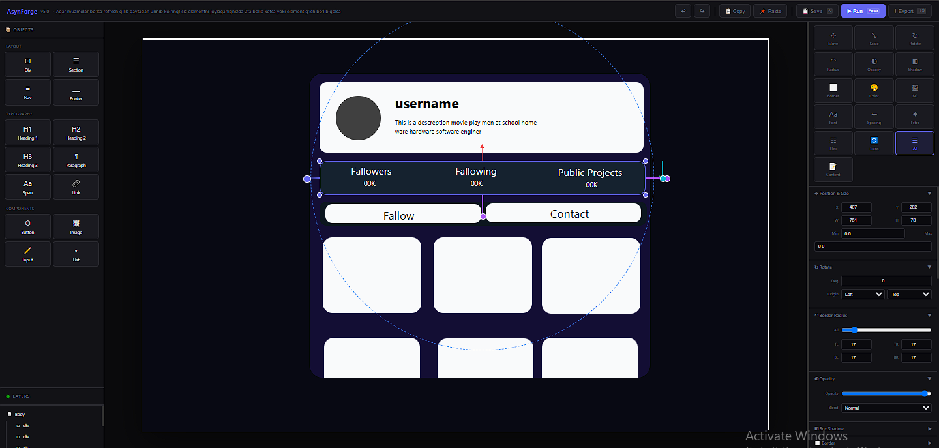
Task: Click the redo arrow button
Action: 702,11
